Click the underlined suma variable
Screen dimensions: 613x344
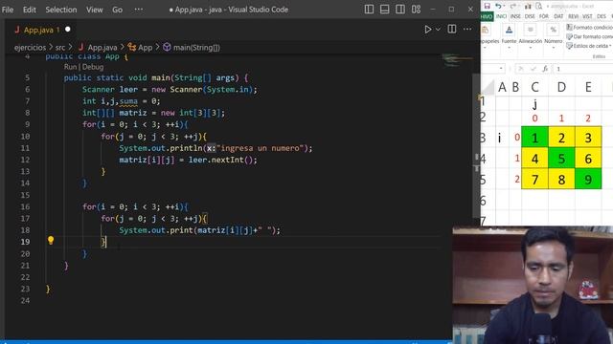[128, 101]
